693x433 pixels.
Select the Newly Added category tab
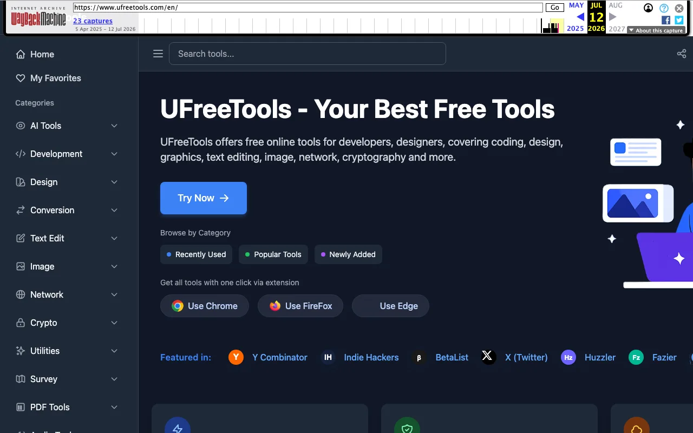click(348, 254)
